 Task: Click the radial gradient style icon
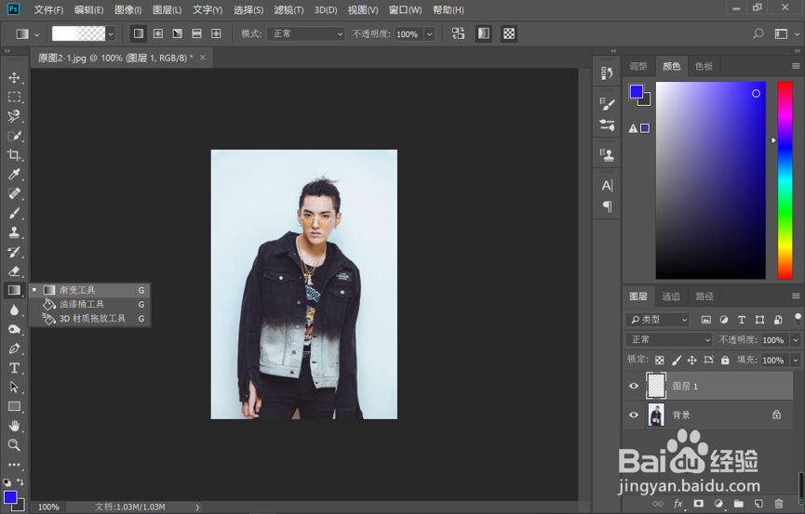(x=158, y=33)
